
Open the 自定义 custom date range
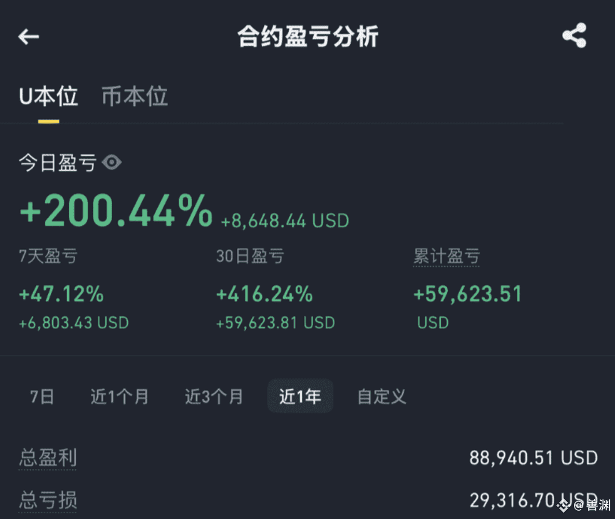(382, 397)
